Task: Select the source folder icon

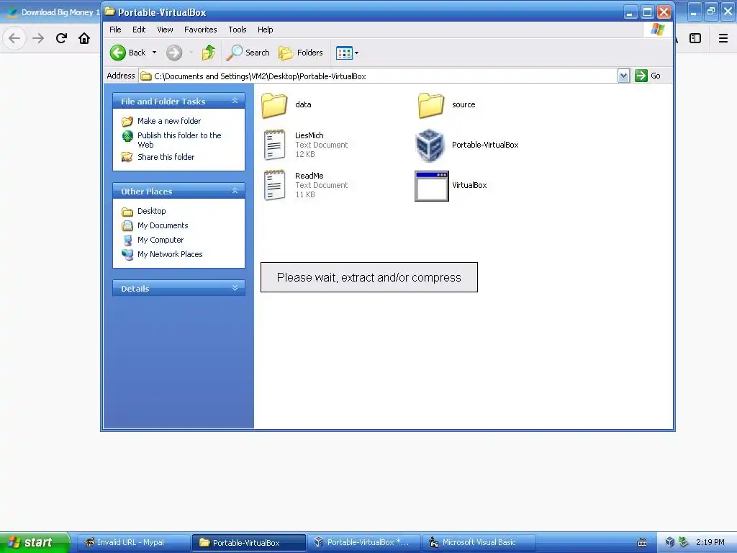Action: pos(430,105)
